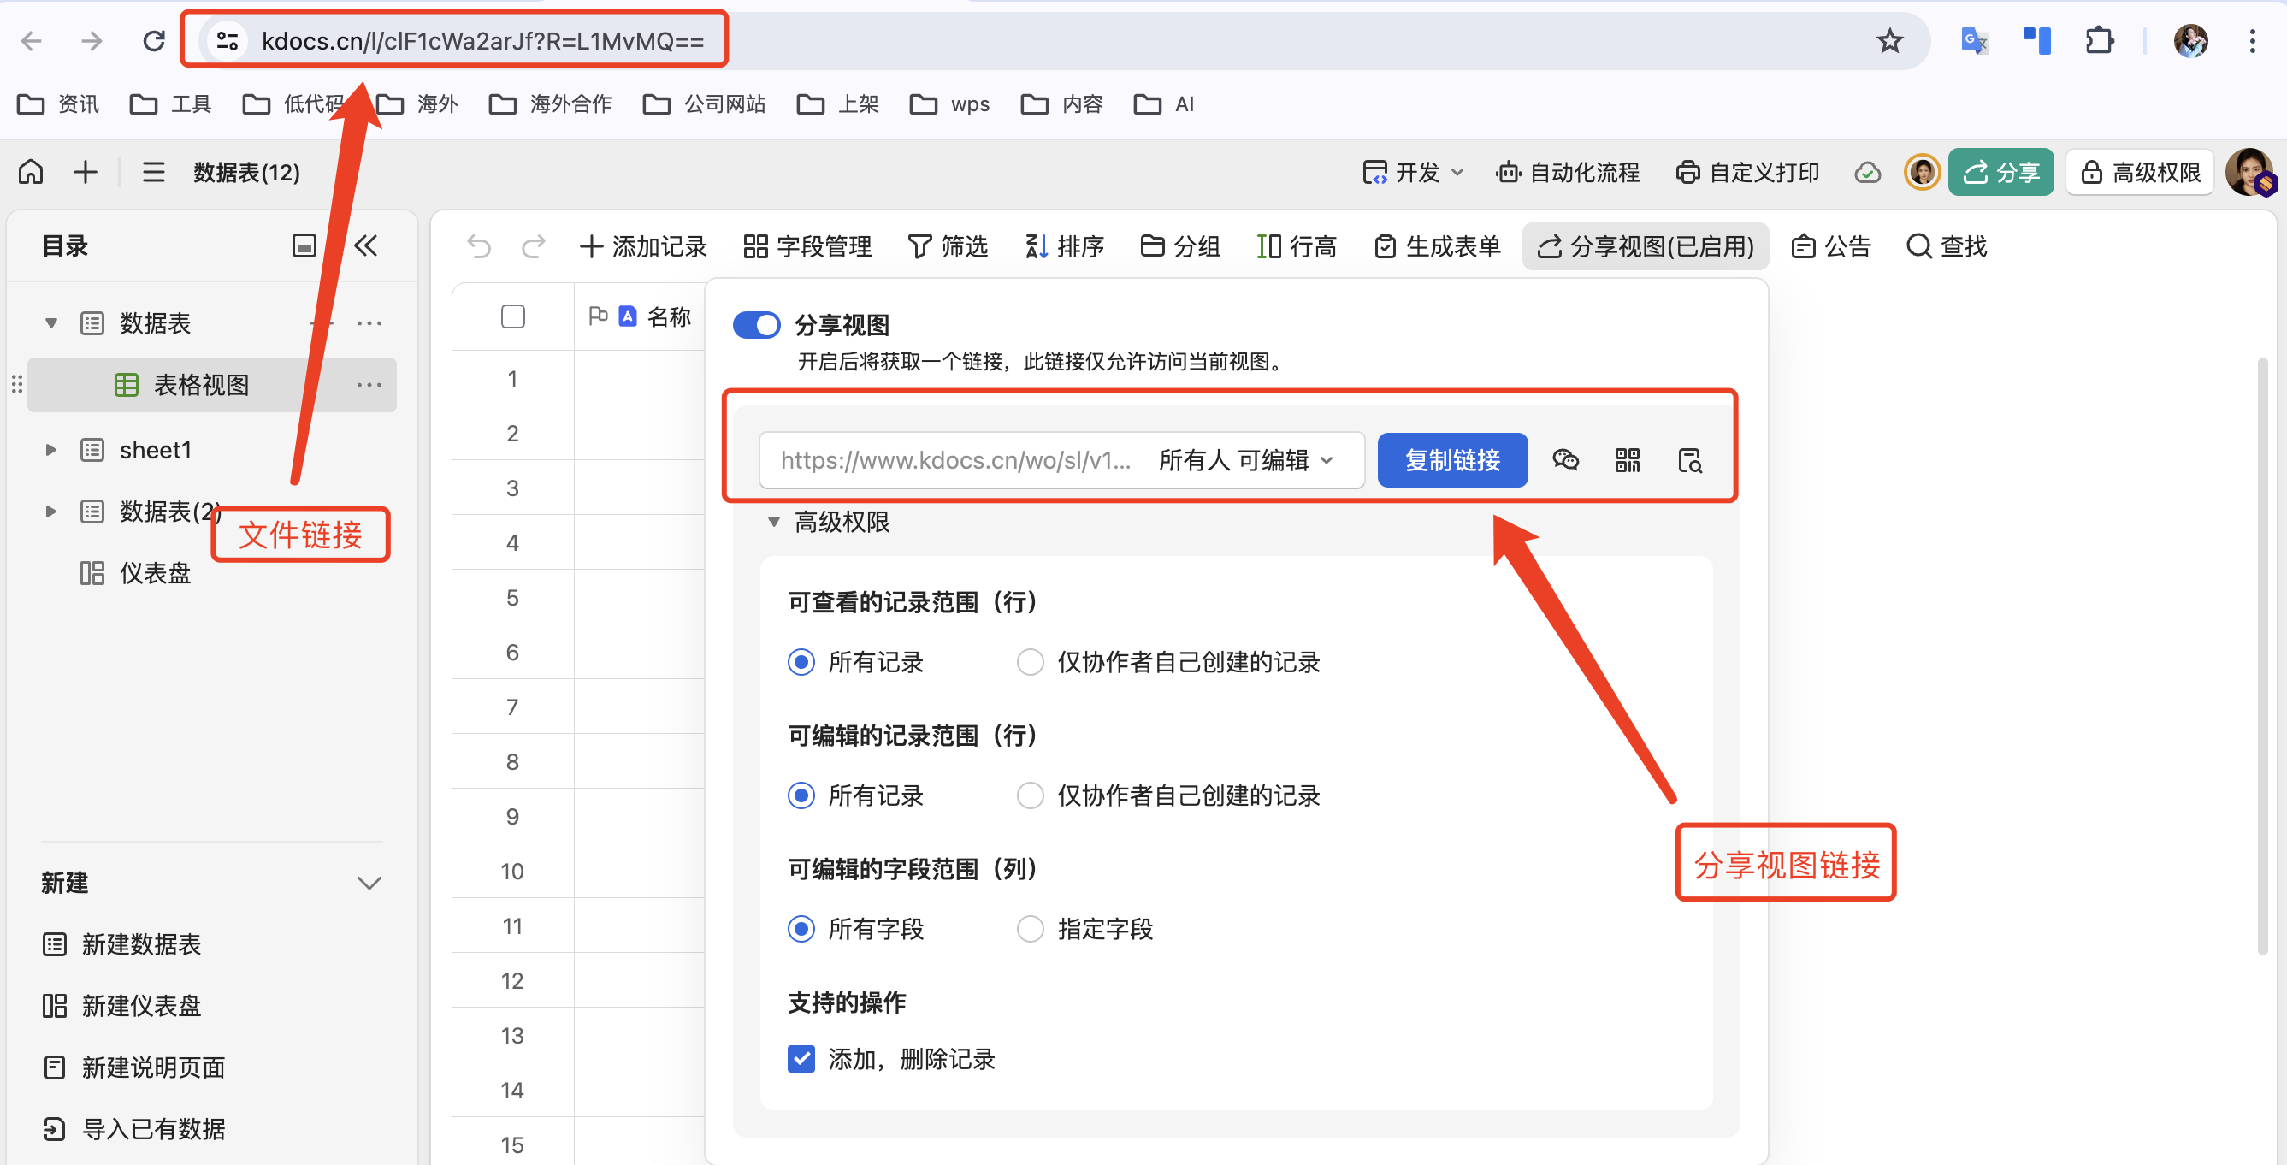Viewport: 2287px width, 1165px height.
Task: Open the 自动化流程 menu item
Action: pyautogui.click(x=1568, y=172)
